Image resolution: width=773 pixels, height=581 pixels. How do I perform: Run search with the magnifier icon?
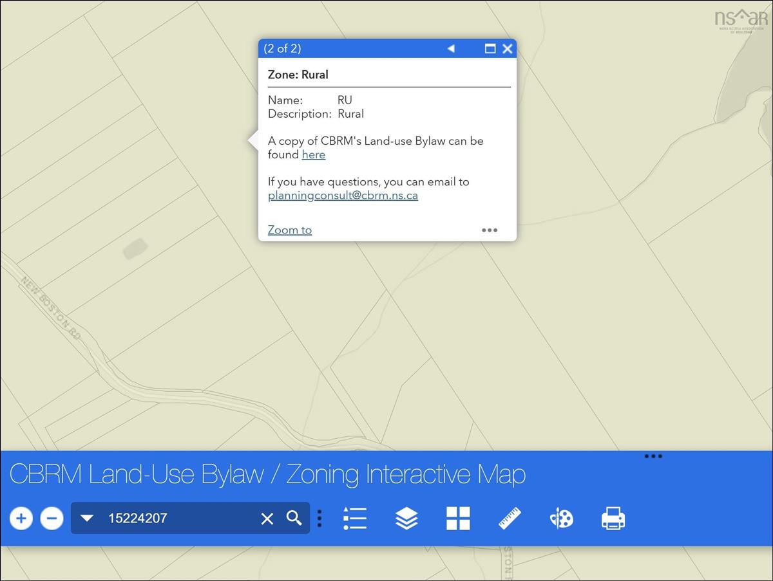(x=294, y=518)
